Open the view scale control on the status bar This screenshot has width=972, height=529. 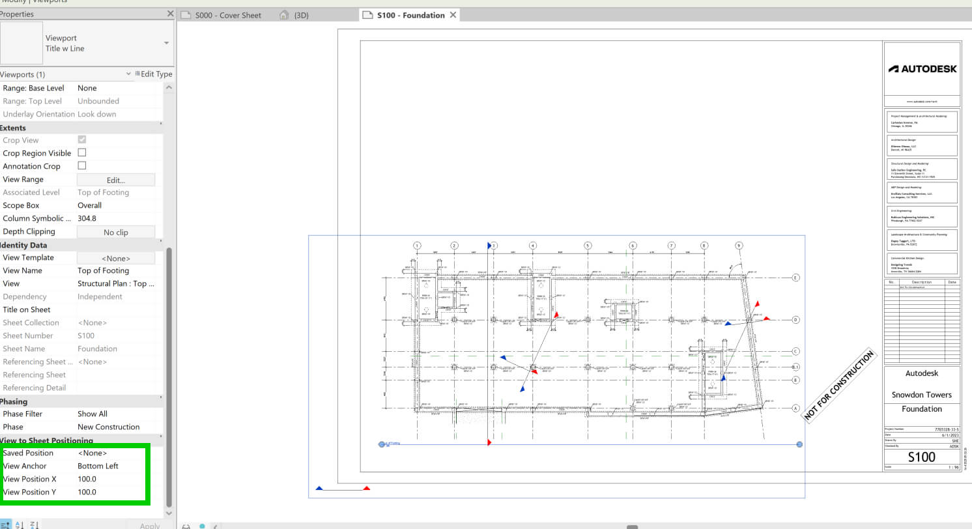(x=187, y=525)
